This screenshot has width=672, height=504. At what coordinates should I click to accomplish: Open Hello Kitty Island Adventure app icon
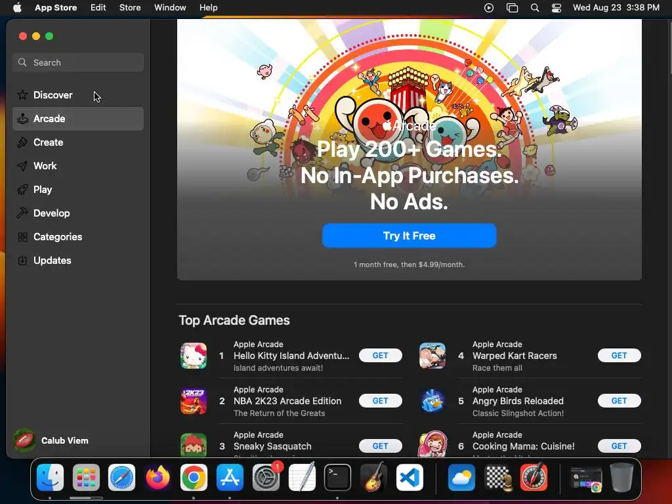(194, 356)
